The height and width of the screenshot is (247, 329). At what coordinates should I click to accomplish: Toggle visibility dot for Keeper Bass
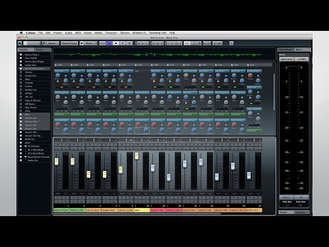[x=21, y=65]
